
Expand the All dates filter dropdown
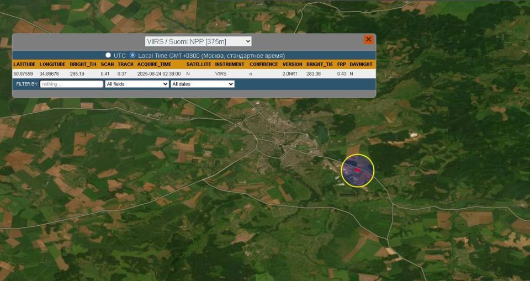[x=202, y=84]
